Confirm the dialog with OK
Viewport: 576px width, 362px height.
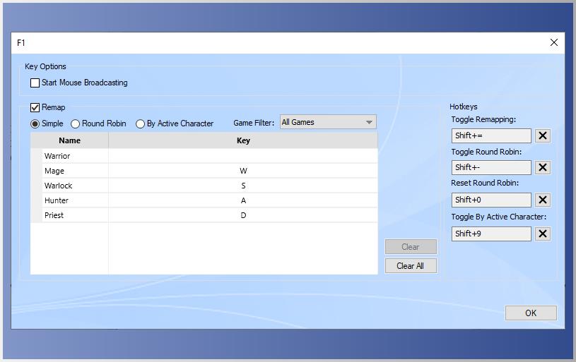point(530,313)
